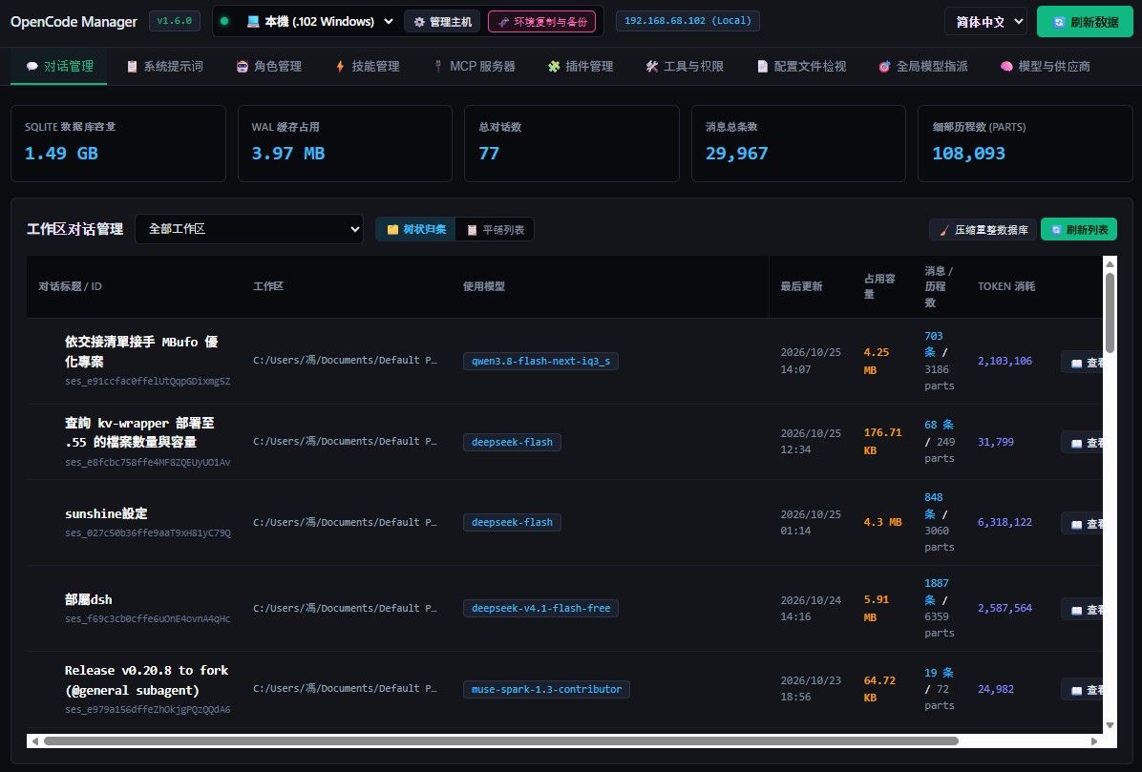Click the green 刷新数据 button
The height and width of the screenshot is (772, 1142).
[x=1086, y=22]
